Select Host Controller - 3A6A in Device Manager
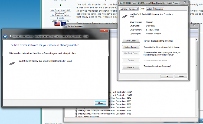This screenshot has height=124, width=203. pyautogui.click(x=121, y=92)
